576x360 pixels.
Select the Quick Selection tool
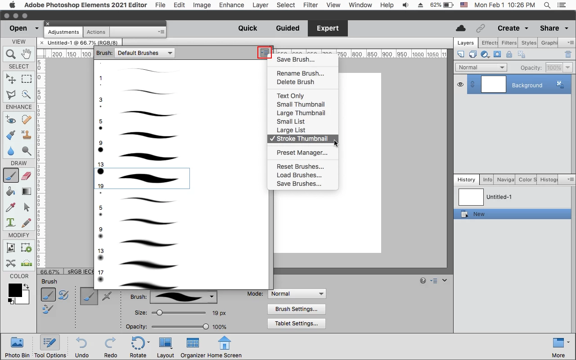[27, 94]
